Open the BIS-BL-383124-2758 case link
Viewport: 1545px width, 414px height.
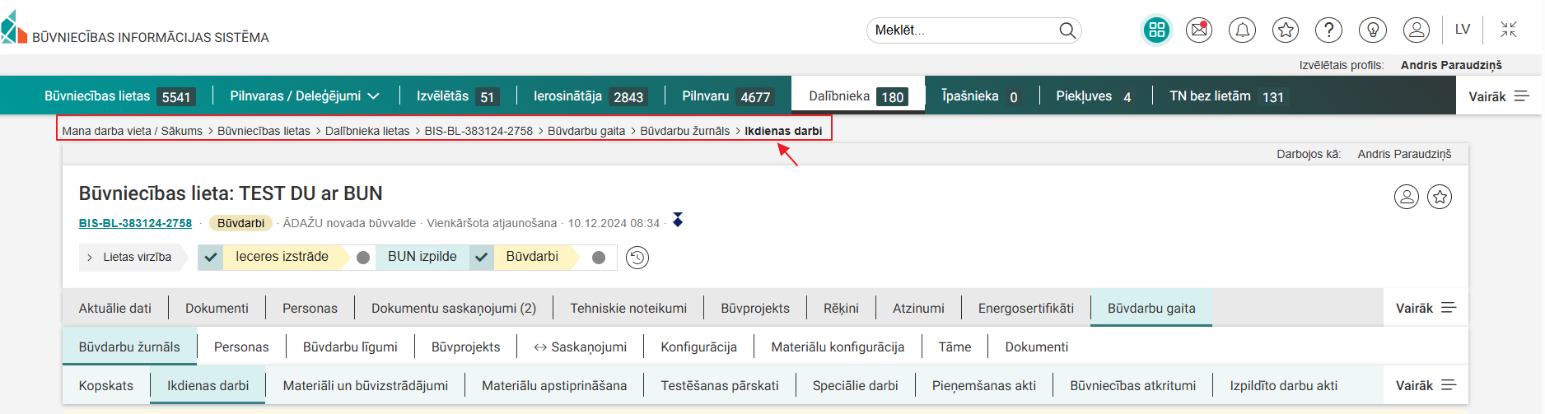[x=135, y=223]
